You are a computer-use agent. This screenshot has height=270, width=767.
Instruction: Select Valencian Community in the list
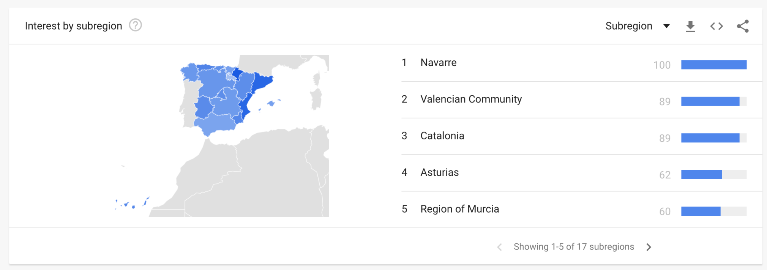pos(471,99)
